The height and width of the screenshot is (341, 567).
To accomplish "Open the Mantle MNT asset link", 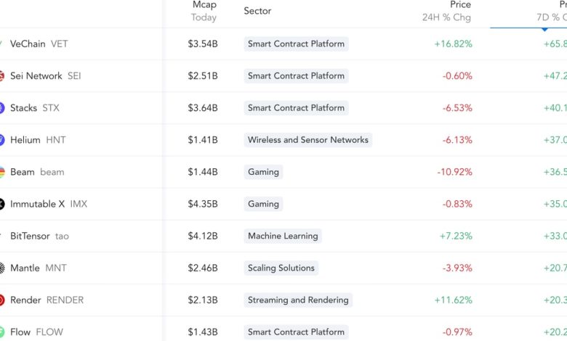I will 38,268.
